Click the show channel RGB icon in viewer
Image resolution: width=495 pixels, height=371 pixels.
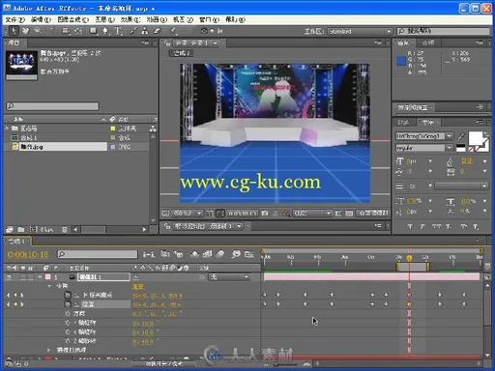coord(286,214)
